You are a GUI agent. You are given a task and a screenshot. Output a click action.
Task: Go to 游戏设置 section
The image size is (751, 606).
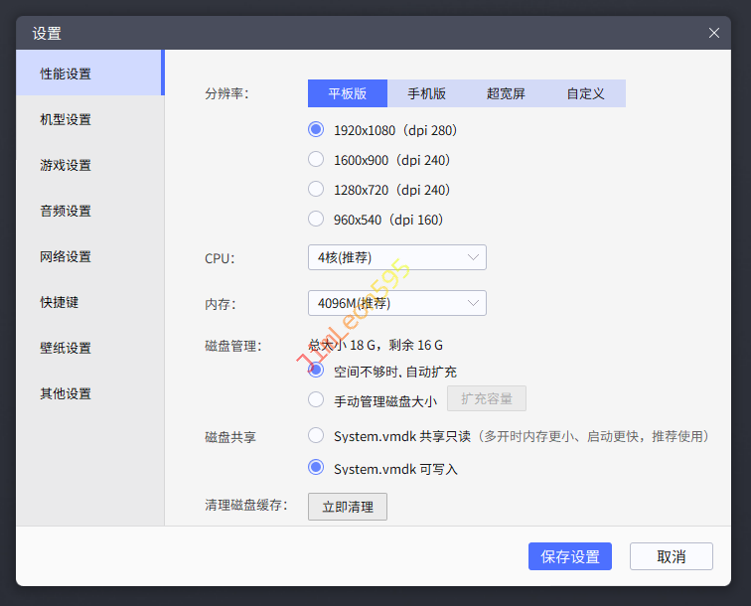(x=66, y=165)
